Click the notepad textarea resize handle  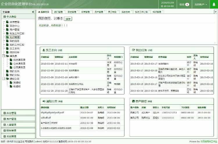tap(215, 43)
